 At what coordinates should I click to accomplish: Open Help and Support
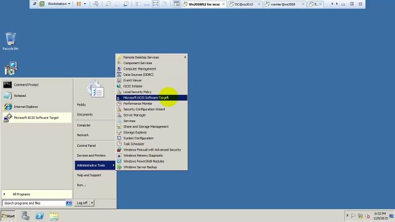tap(89, 175)
